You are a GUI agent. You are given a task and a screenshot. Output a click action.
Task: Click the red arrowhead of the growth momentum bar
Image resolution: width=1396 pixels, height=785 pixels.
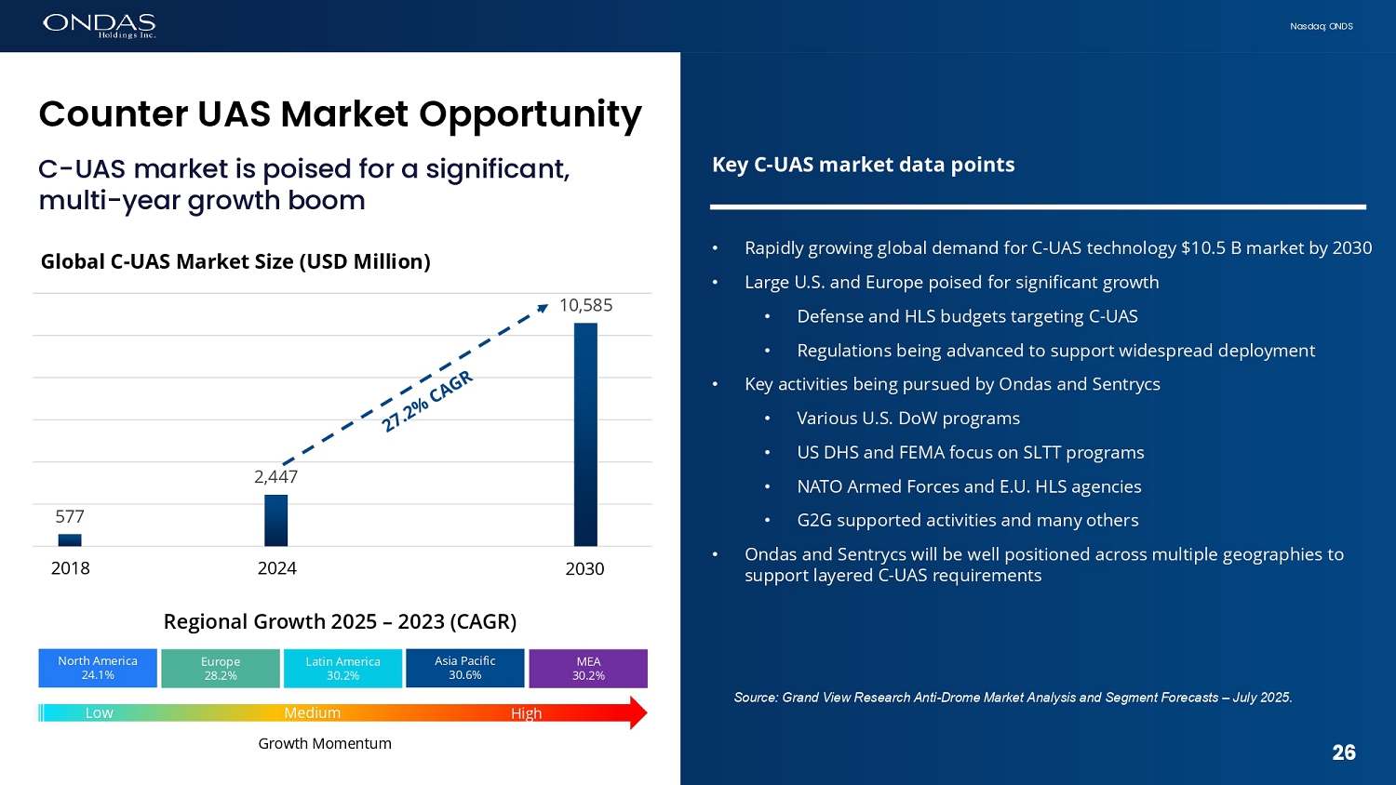pos(638,712)
